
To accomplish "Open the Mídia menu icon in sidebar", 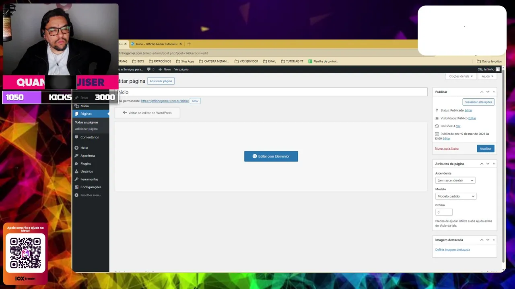I will pyautogui.click(x=76, y=106).
